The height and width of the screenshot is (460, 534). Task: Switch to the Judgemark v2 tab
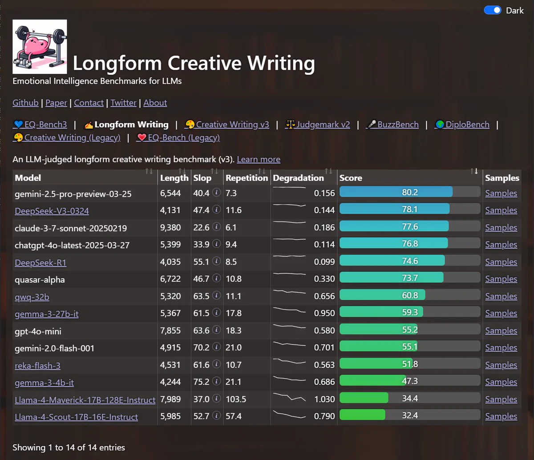[318, 125]
